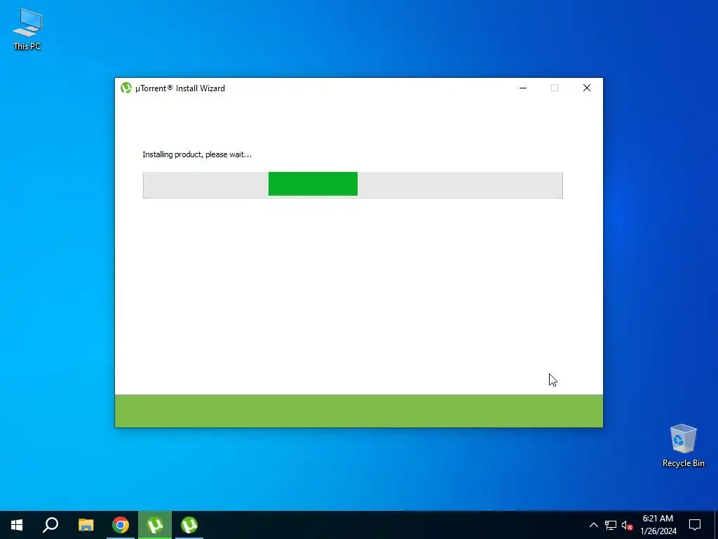Open the Recycle Bin desktop icon
Image resolution: width=718 pixels, height=539 pixels.
tap(683, 446)
